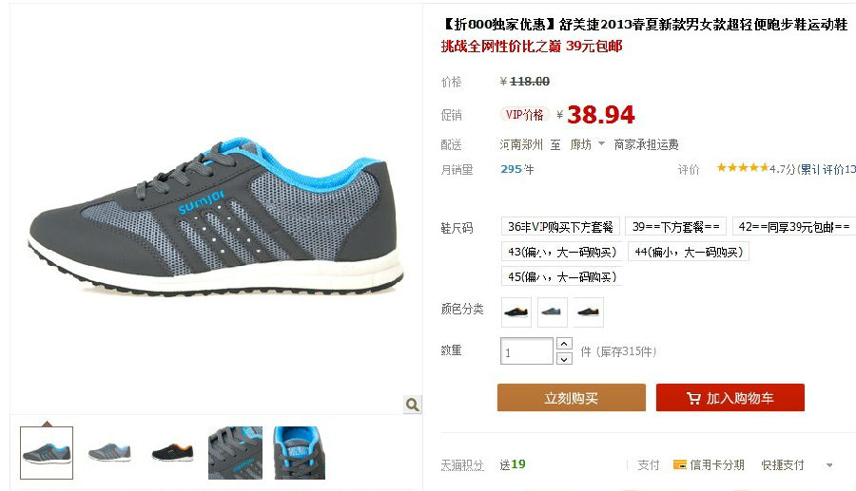
Task: Select the black-orange shoe thumbnail below image
Action: tap(172, 453)
